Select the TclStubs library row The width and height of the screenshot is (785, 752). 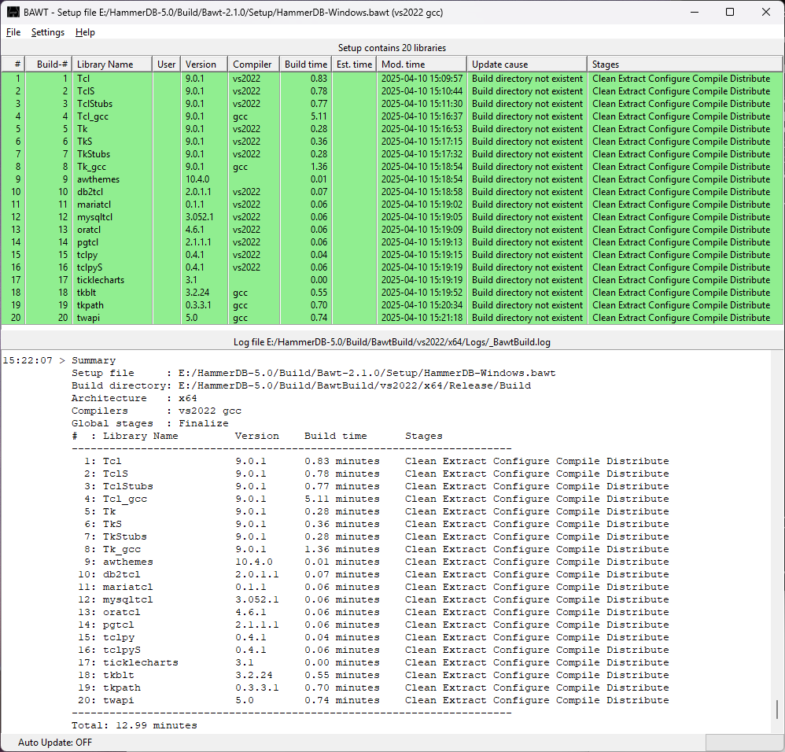pos(392,104)
